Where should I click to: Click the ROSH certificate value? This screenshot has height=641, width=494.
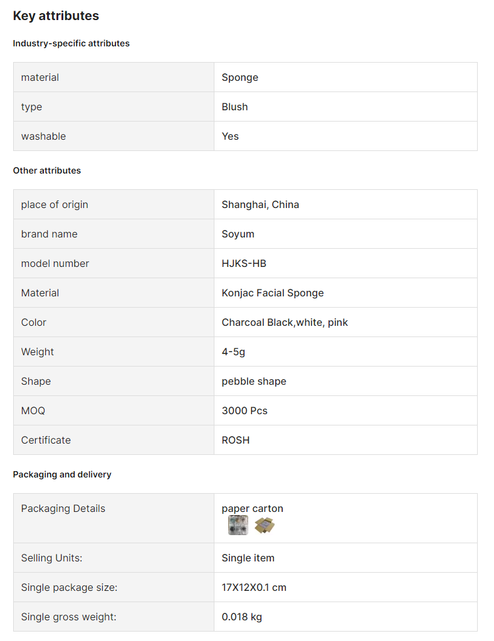click(236, 440)
